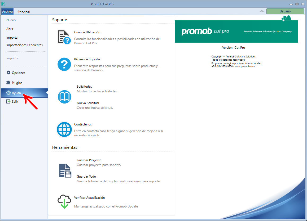The height and width of the screenshot is (221, 307).
Task: Open Plugins label in sidebar
Action: pyautogui.click(x=17, y=83)
